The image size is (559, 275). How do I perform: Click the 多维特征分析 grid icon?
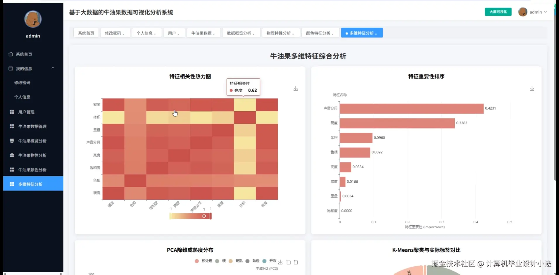point(12,184)
